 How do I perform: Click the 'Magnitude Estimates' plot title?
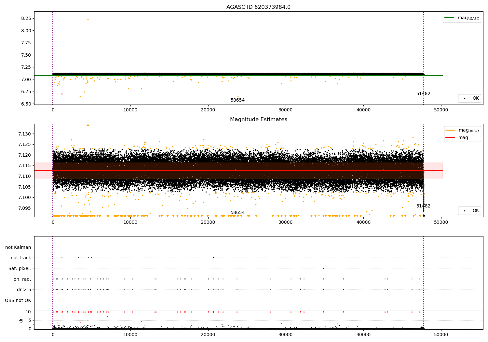258,120
